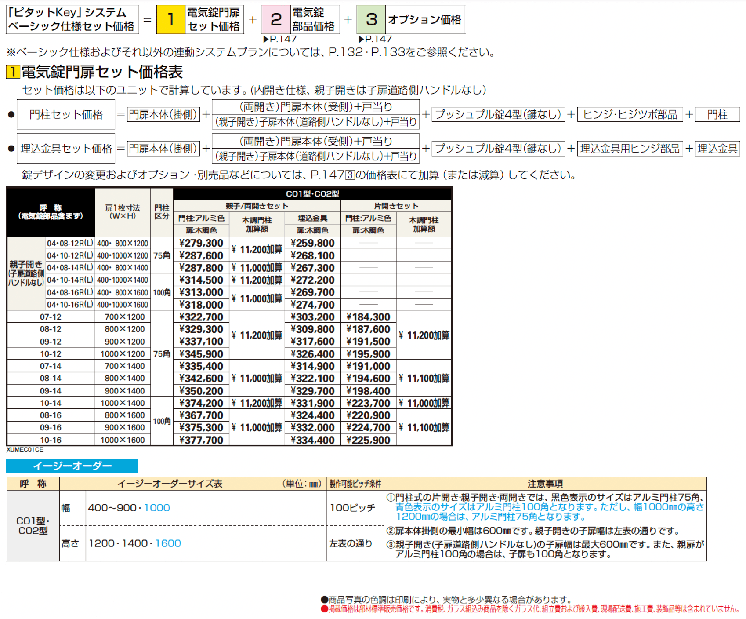The height and width of the screenshot is (619, 746).
Task: Click the green number 3 box
Action: click(371, 20)
